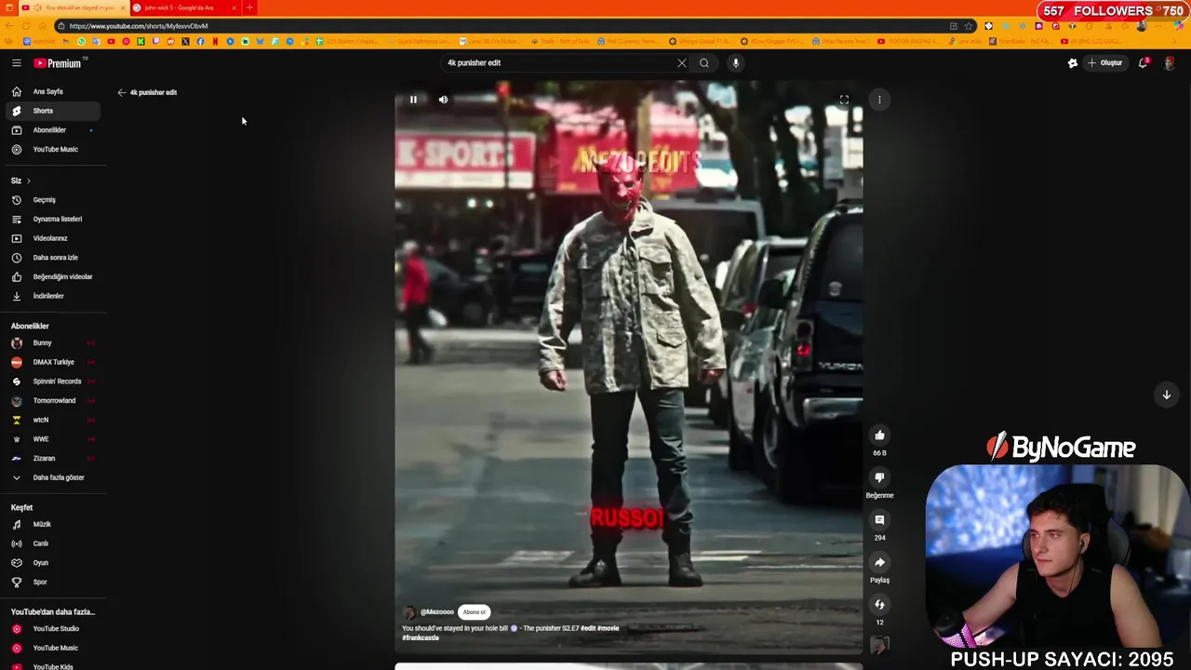Open notifications bell
1191x670 pixels.
point(1144,62)
